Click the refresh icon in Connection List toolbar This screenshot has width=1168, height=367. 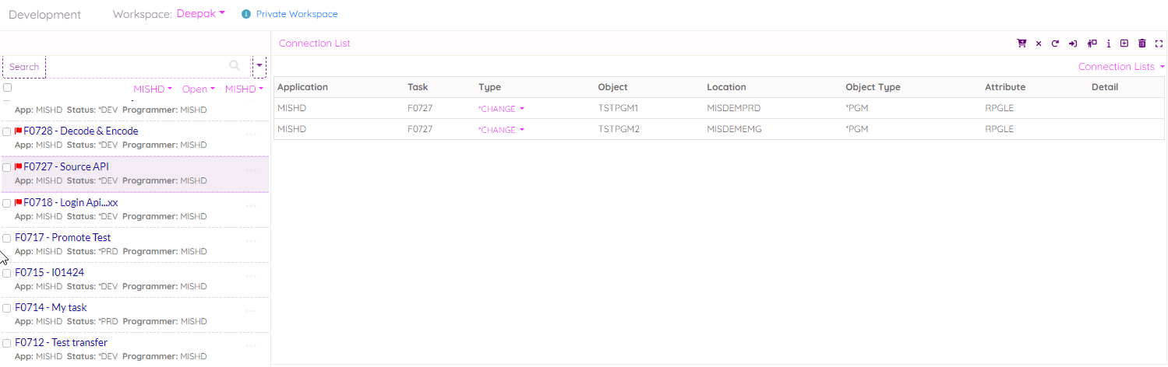point(1055,44)
